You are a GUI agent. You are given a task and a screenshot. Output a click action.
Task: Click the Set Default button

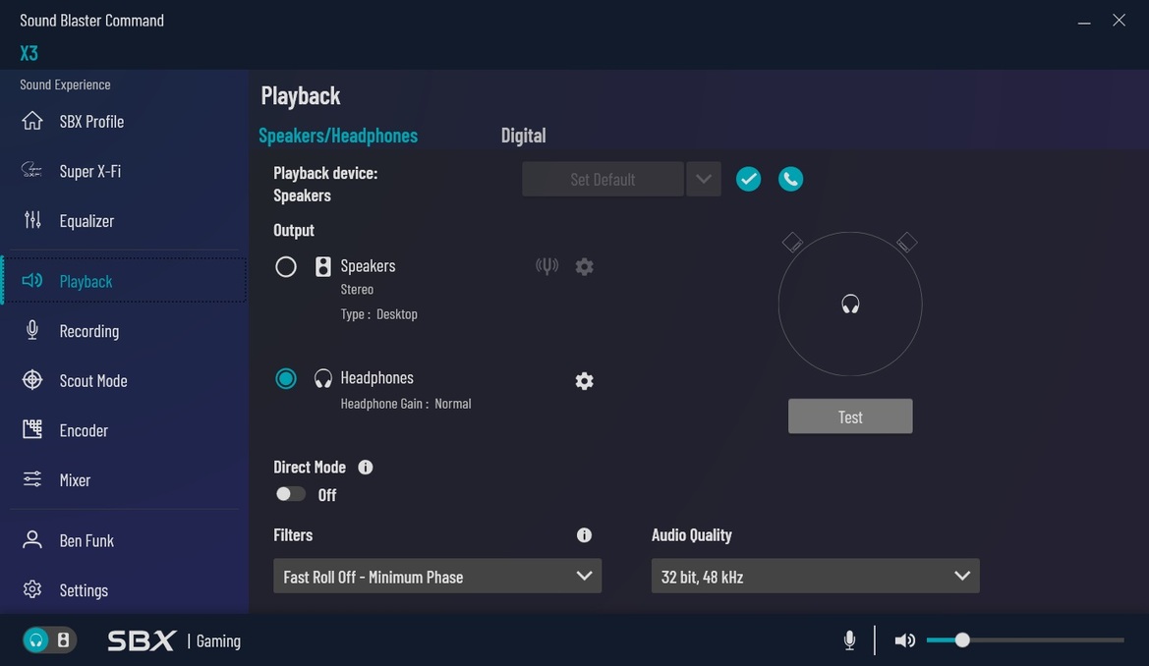point(603,180)
